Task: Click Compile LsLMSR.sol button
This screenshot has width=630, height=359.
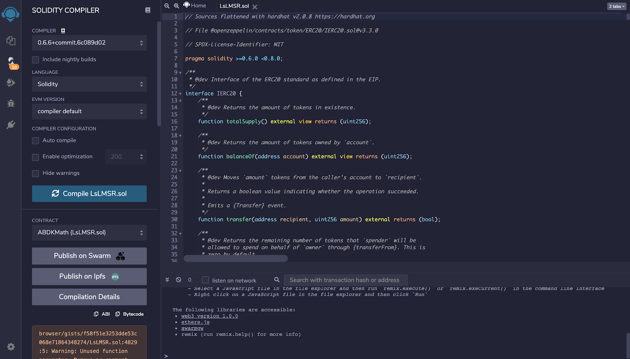Action: coord(89,193)
